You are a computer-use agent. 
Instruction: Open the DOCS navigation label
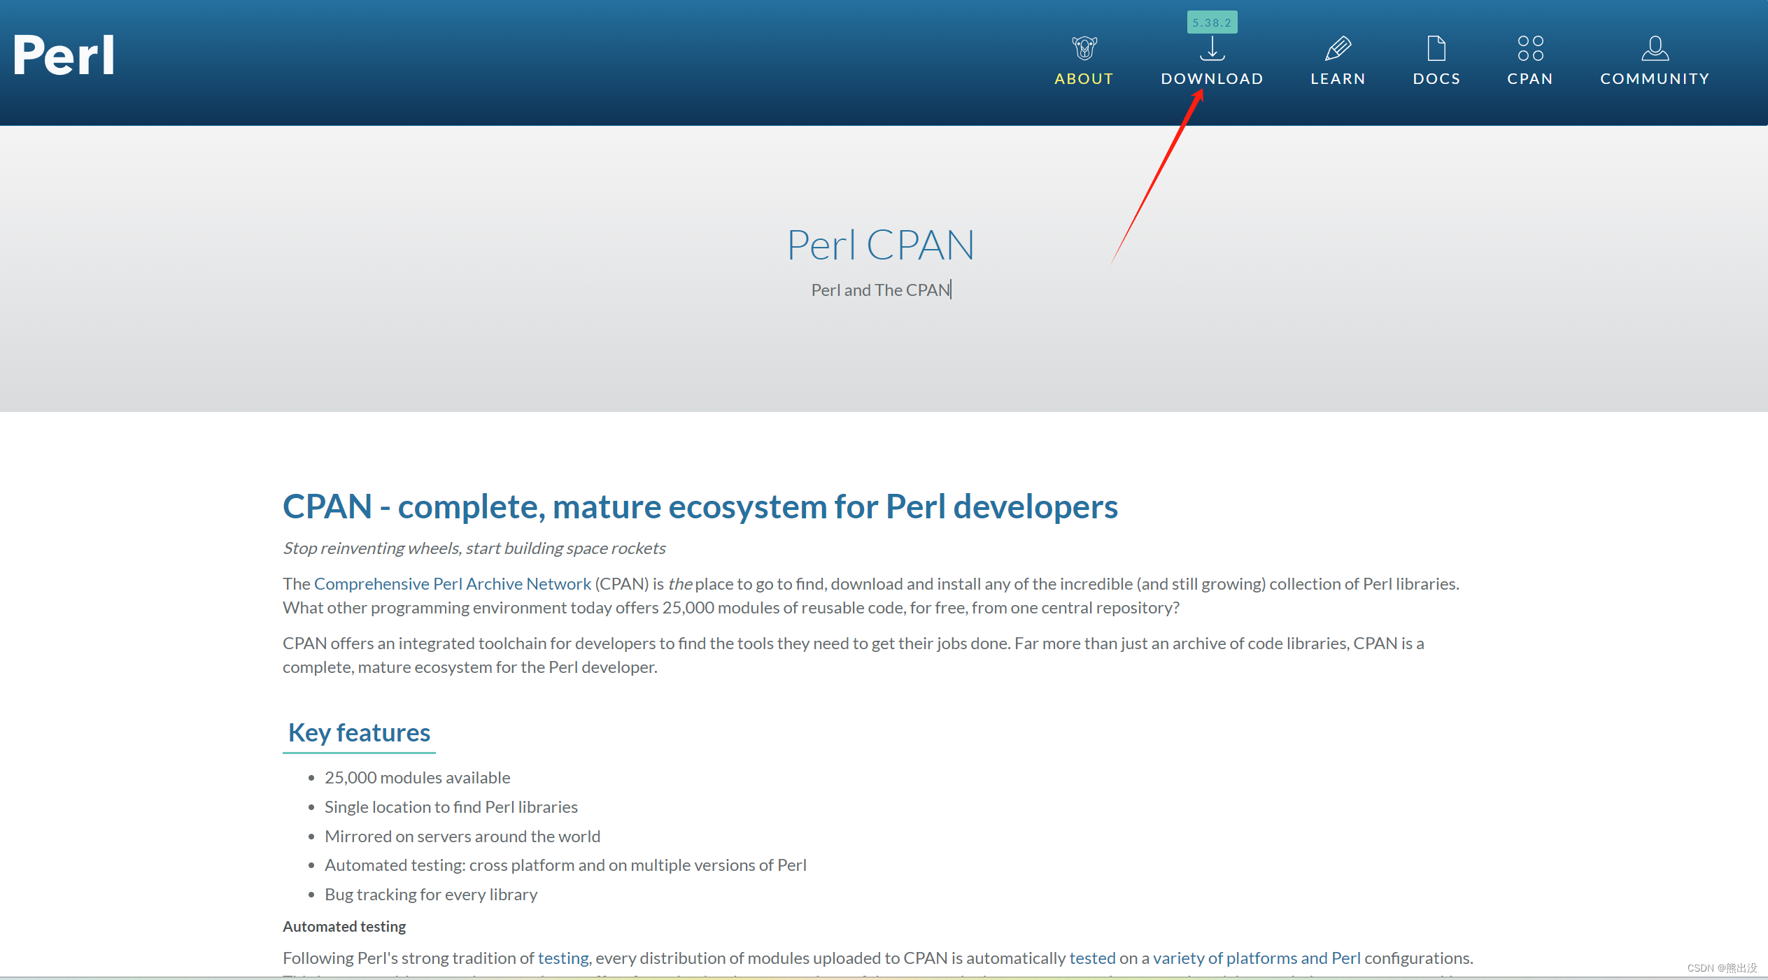1436,79
